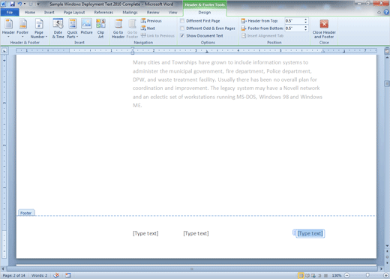This screenshot has height=279, width=390.
Task: Zoom in with the plus button
Action: tap(386, 275)
